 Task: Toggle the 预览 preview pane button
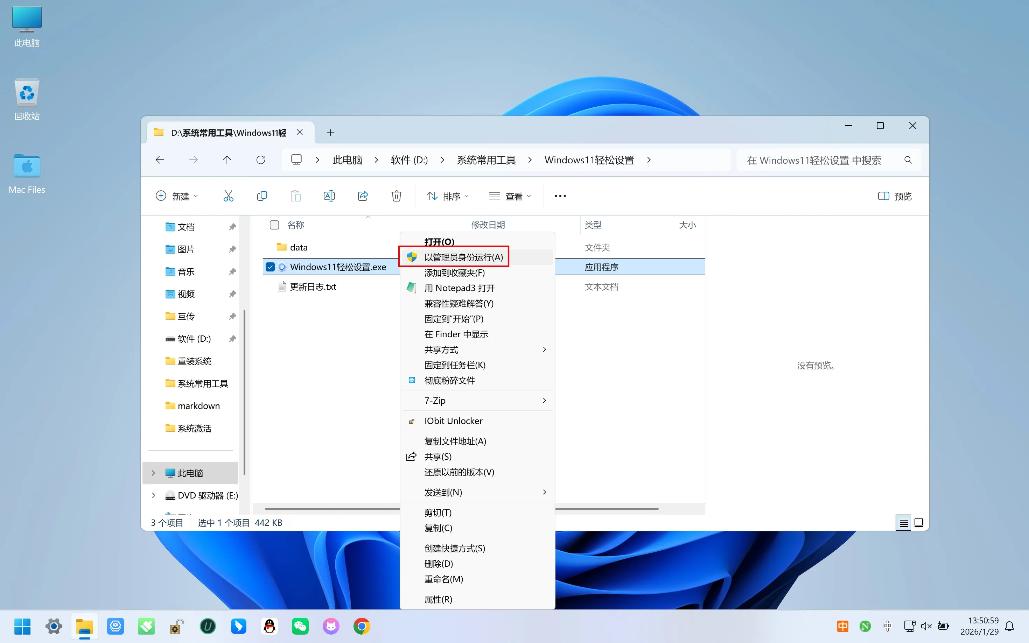[895, 196]
